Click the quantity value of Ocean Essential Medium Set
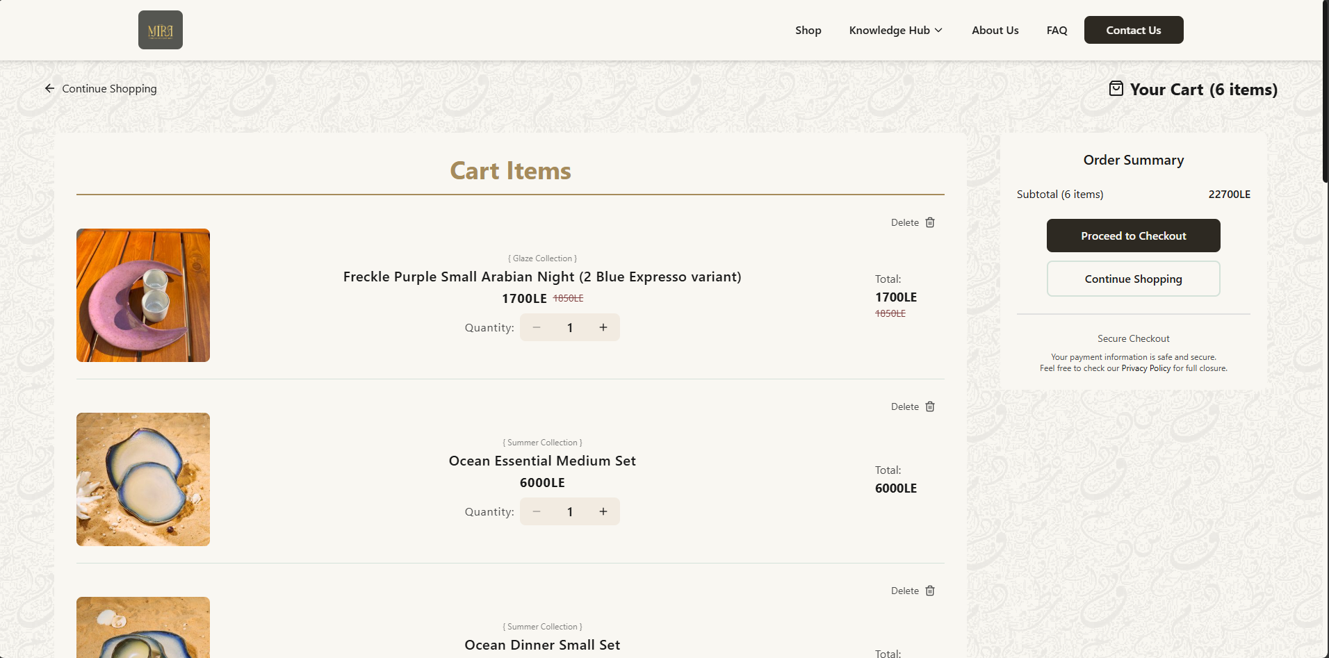 click(570, 511)
